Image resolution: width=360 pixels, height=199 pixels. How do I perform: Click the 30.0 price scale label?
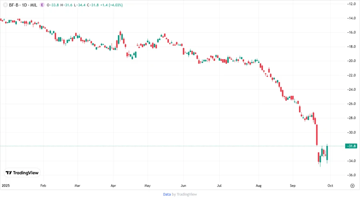pyautogui.click(x=351, y=132)
